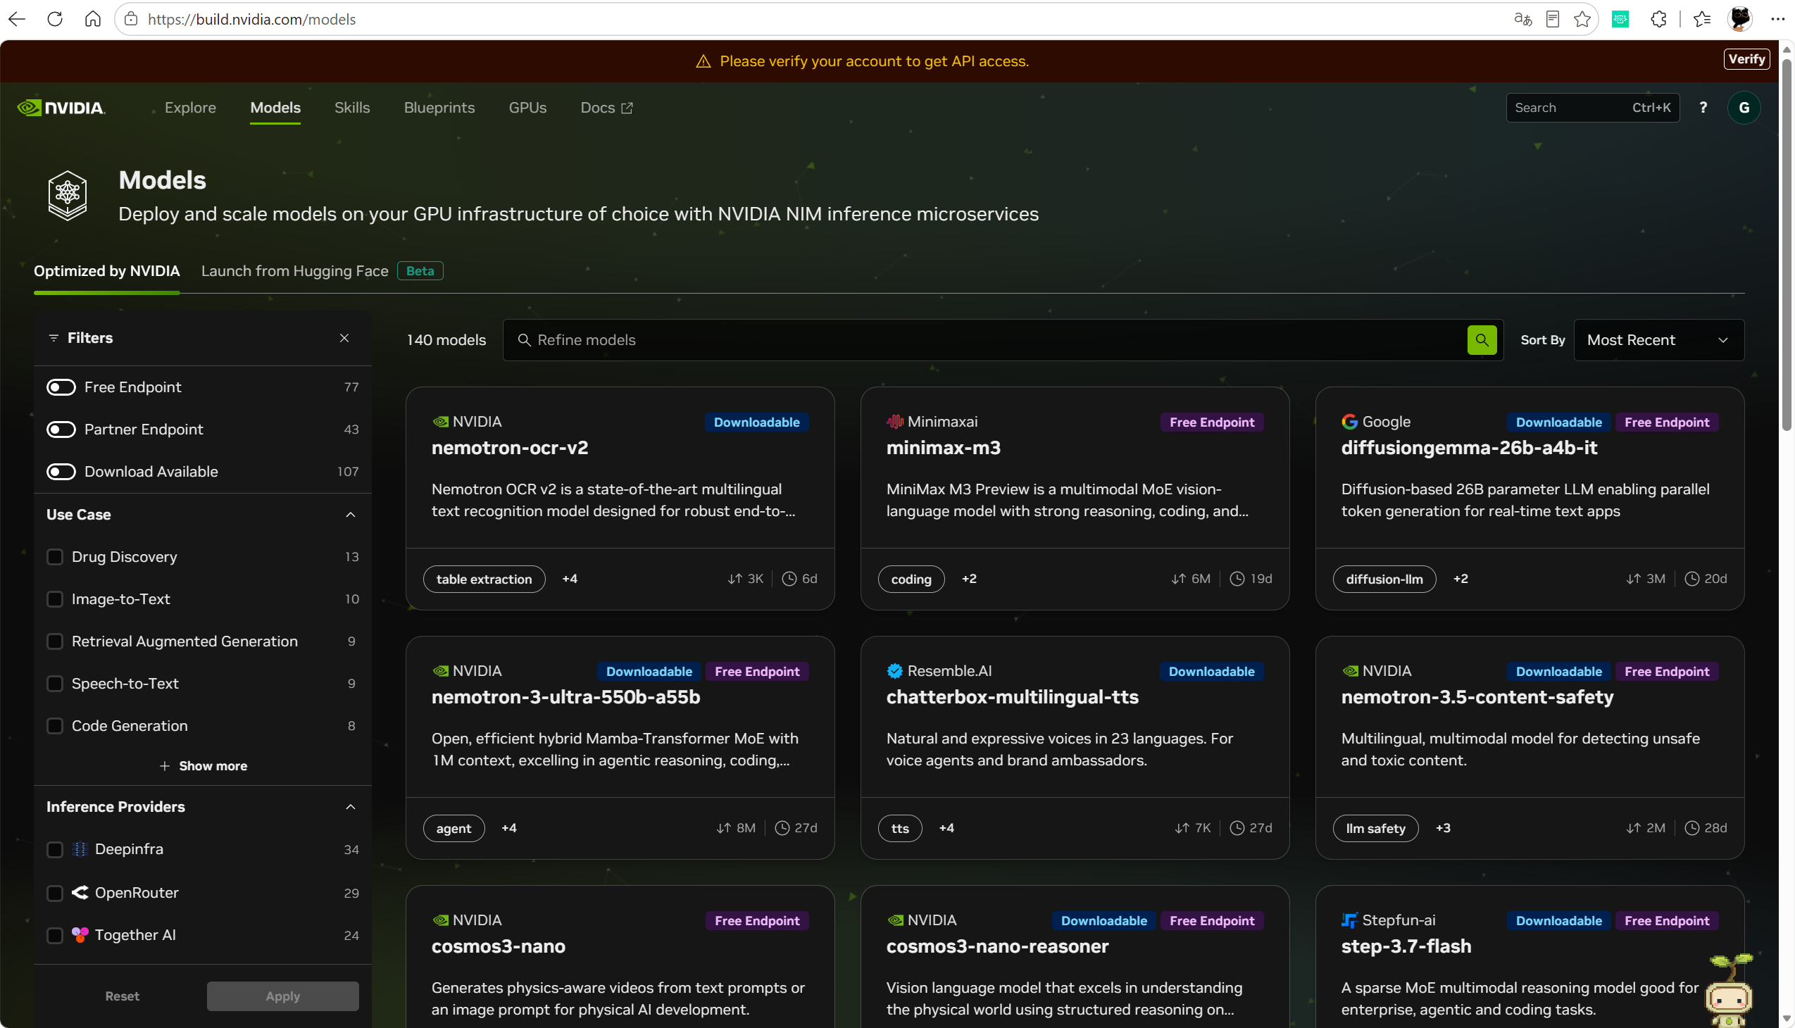Toggle the Partner Endpoint filter switch
This screenshot has width=1795, height=1028.
click(61, 430)
